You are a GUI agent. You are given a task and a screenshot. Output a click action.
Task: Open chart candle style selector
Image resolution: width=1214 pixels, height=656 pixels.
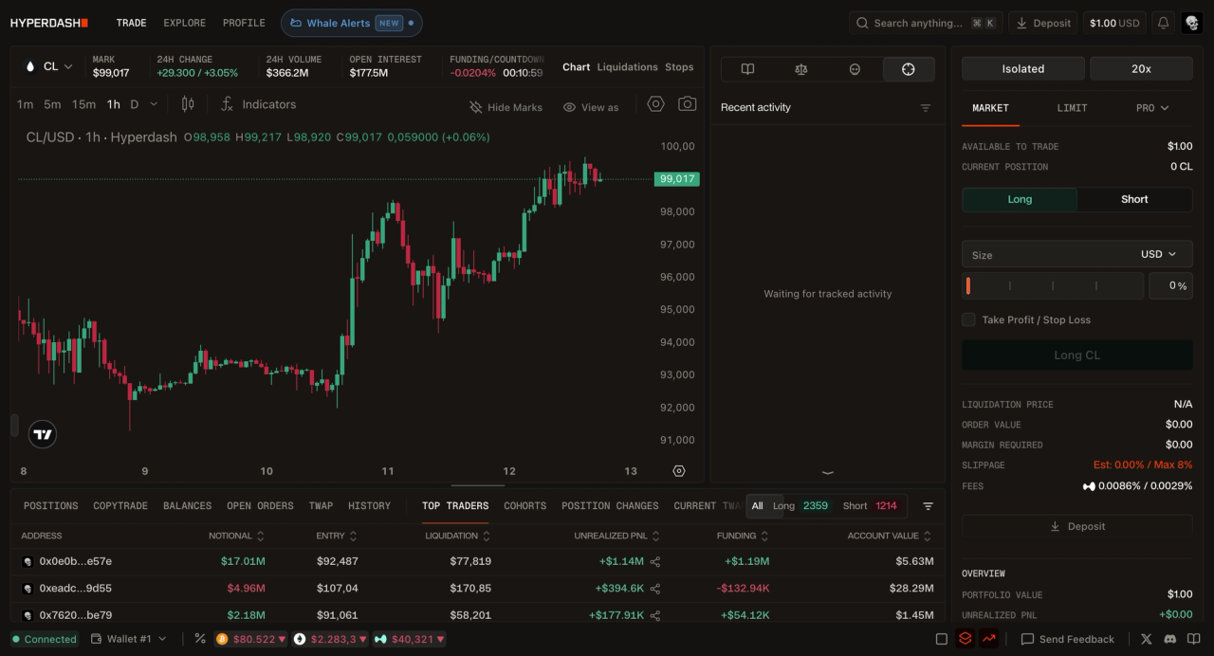click(188, 104)
